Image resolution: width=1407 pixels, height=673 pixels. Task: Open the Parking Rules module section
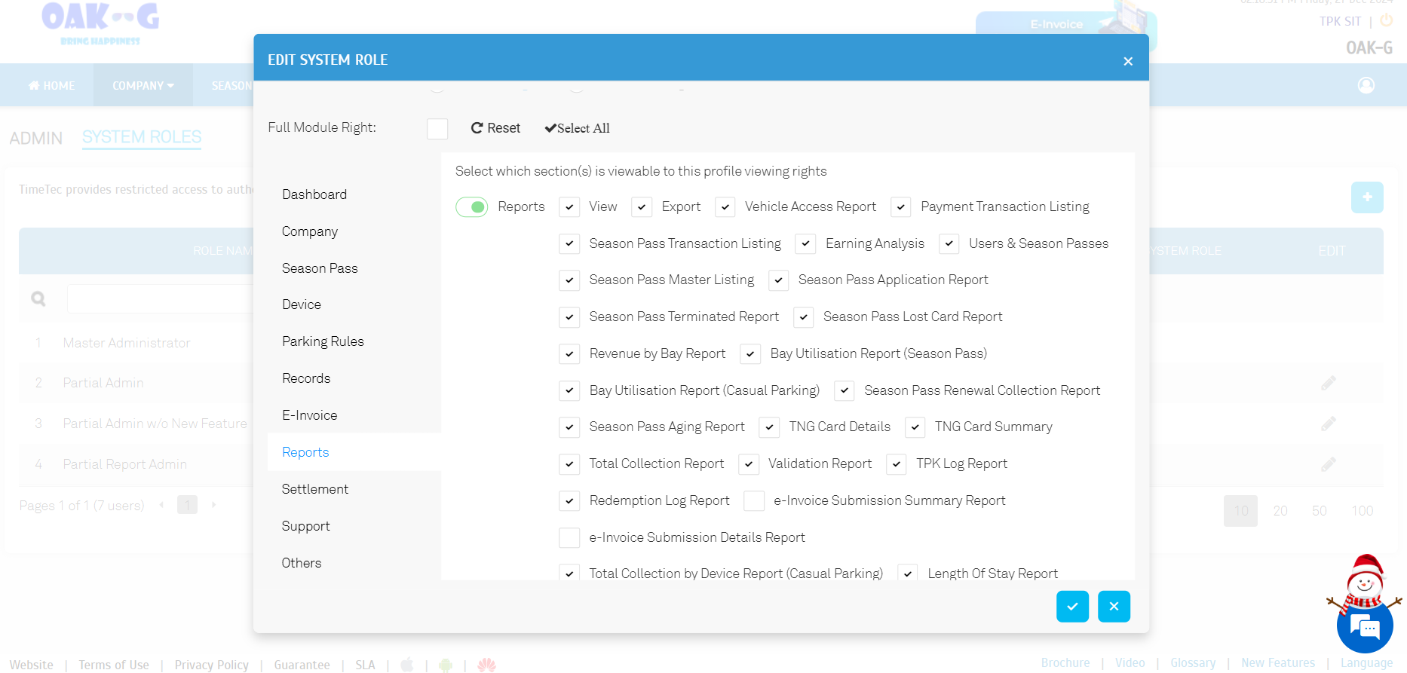(323, 341)
